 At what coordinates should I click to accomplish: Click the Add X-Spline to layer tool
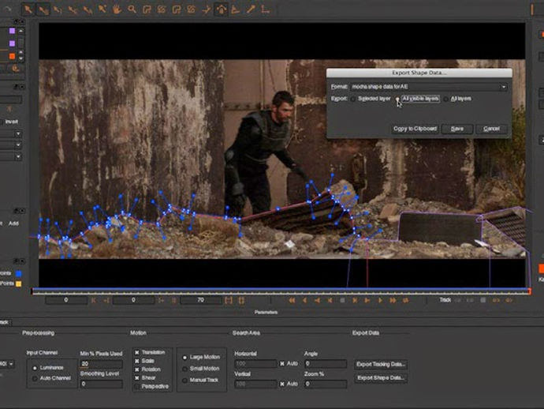162,9
